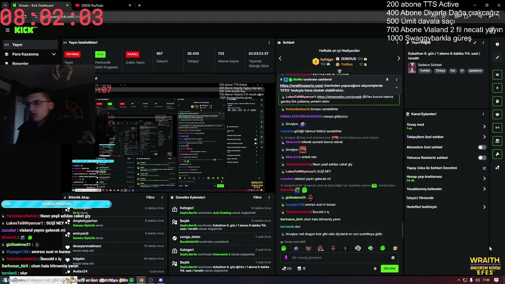Image resolution: width=505 pixels, height=284 pixels.
Task: Collapse Para Kazanma sidebar section
Action: tap(54, 54)
